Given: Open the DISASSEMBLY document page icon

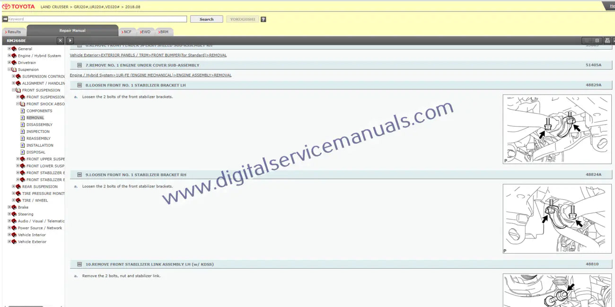Looking at the screenshot, I should [22, 125].
